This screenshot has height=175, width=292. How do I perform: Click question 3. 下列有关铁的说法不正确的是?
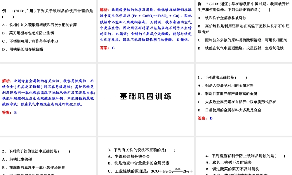click(x=142, y=150)
